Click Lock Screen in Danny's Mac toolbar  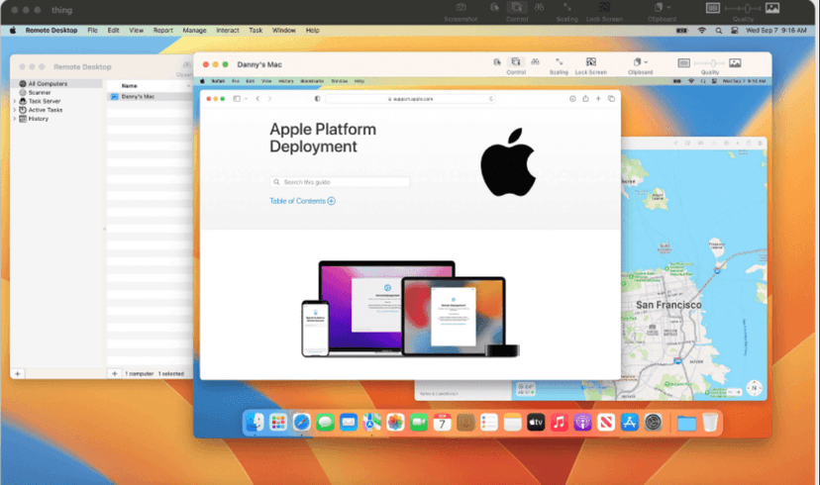[x=591, y=62]
